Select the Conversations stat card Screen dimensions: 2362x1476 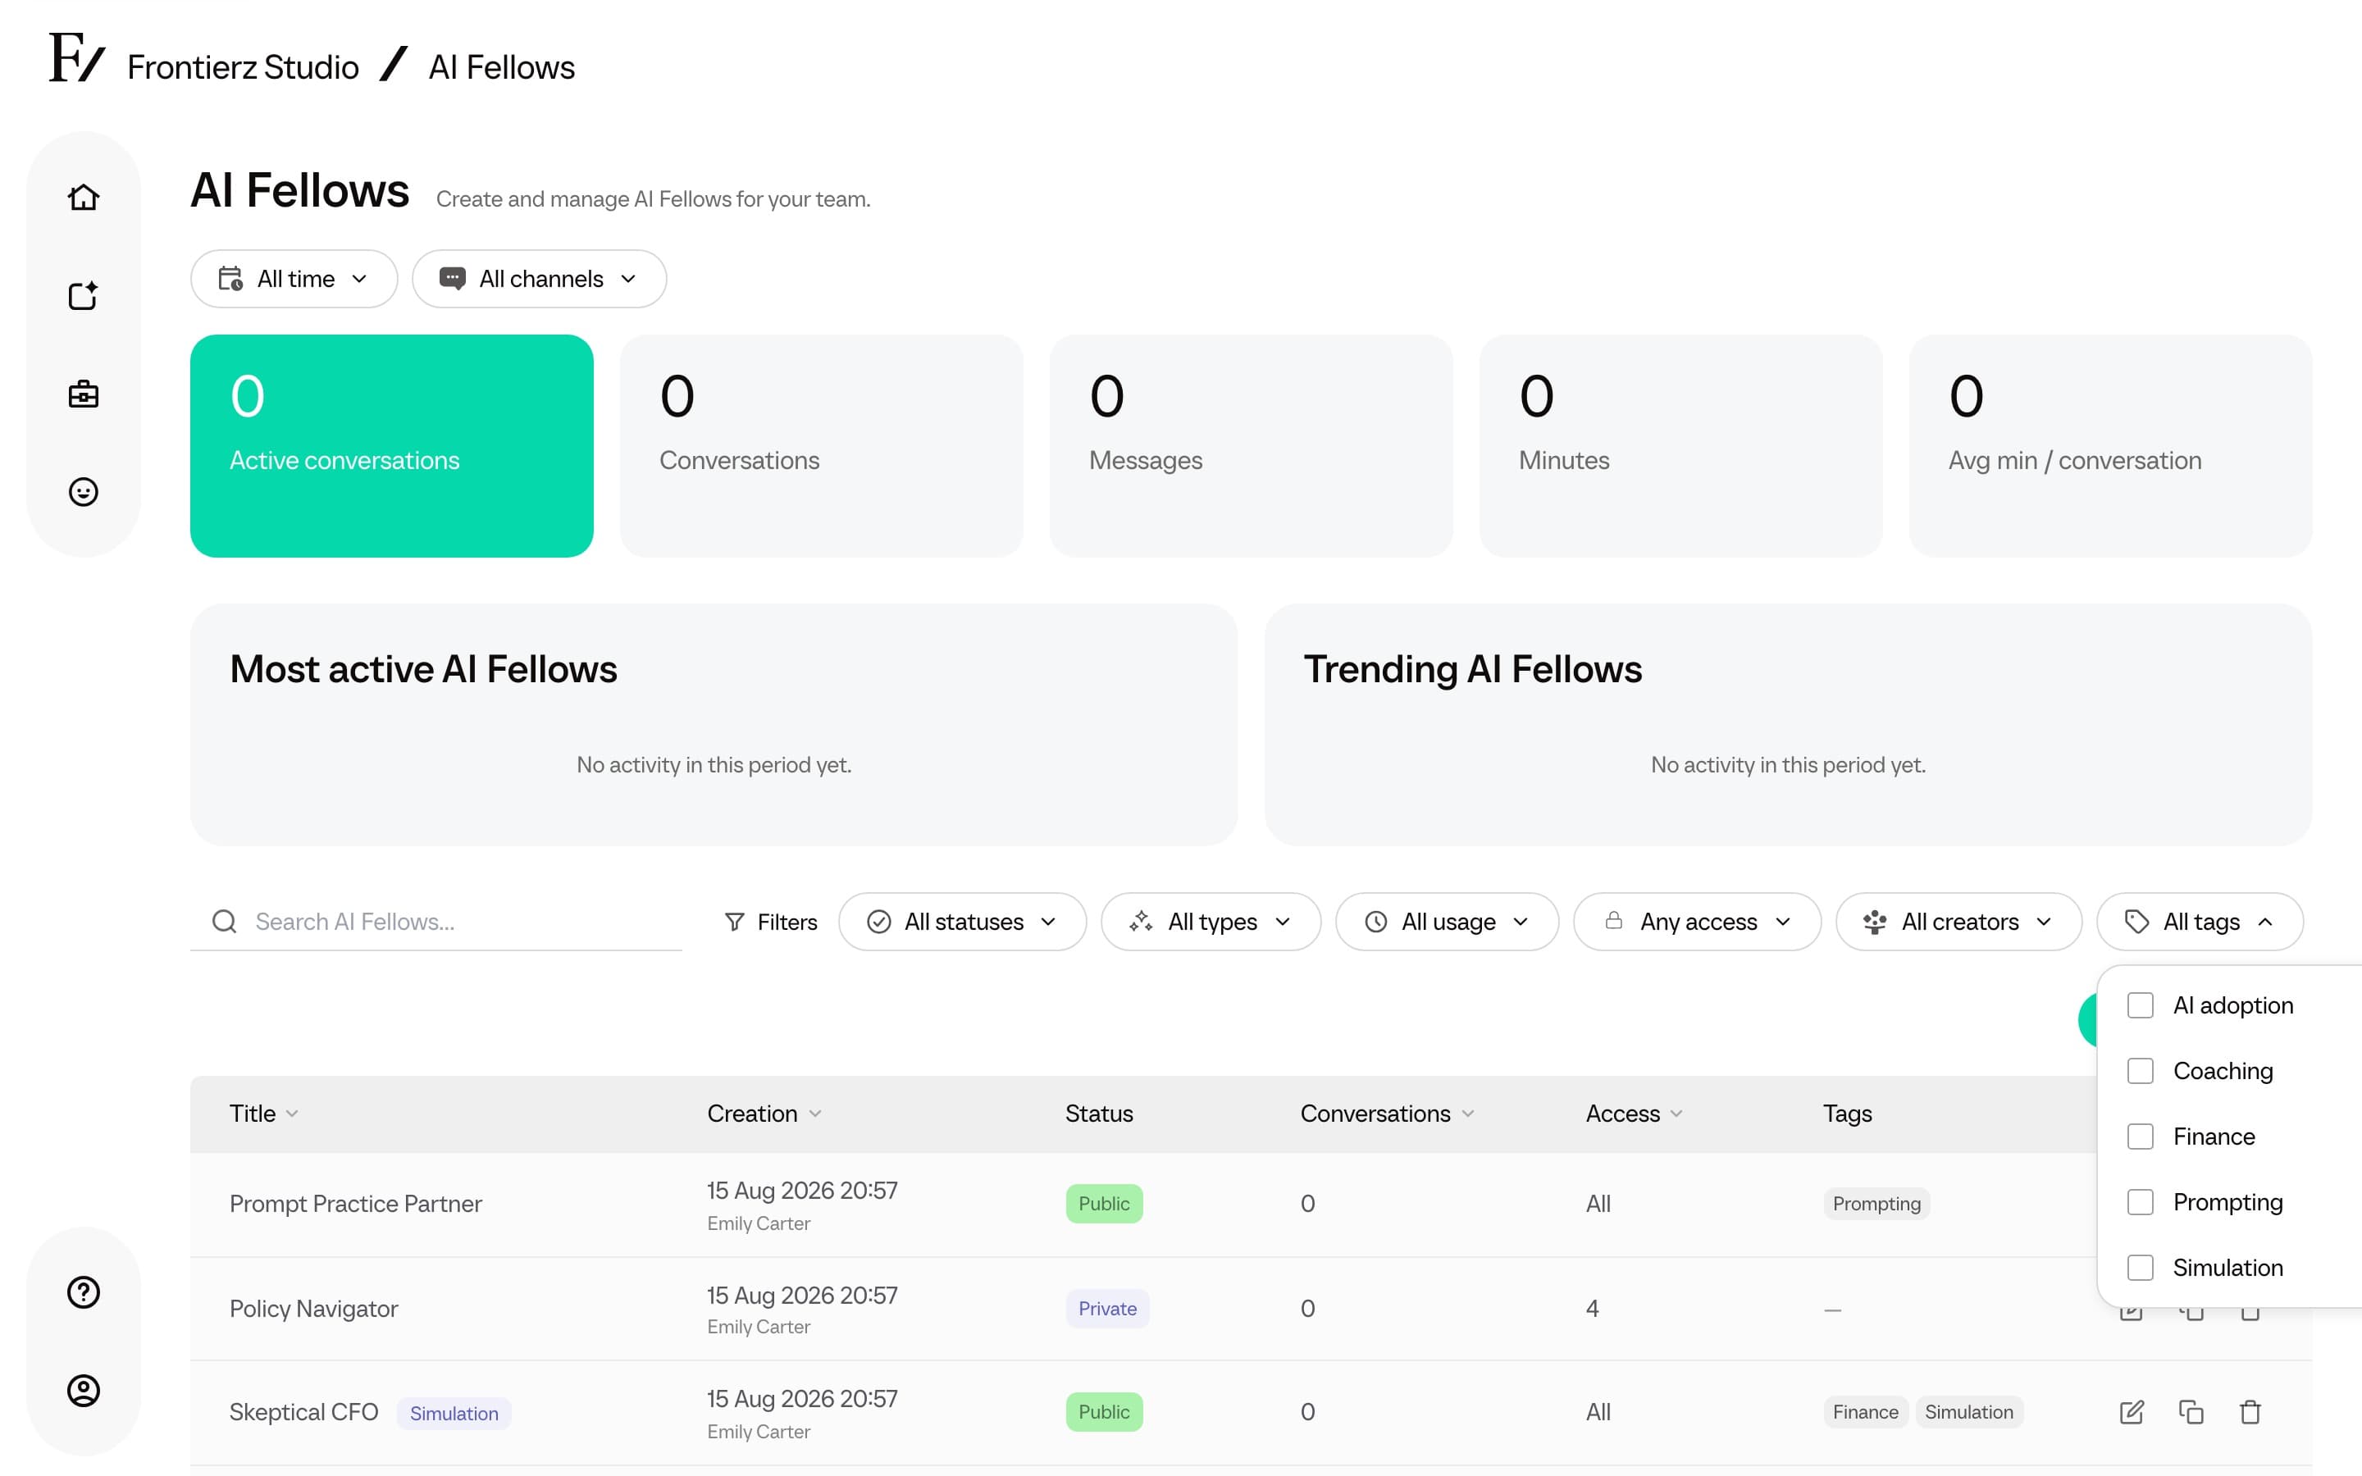821,446
